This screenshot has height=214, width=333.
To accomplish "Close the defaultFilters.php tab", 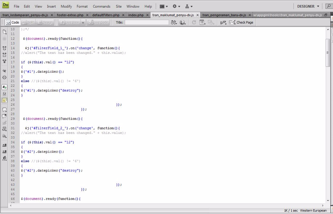I will click(x=123, y=15).
